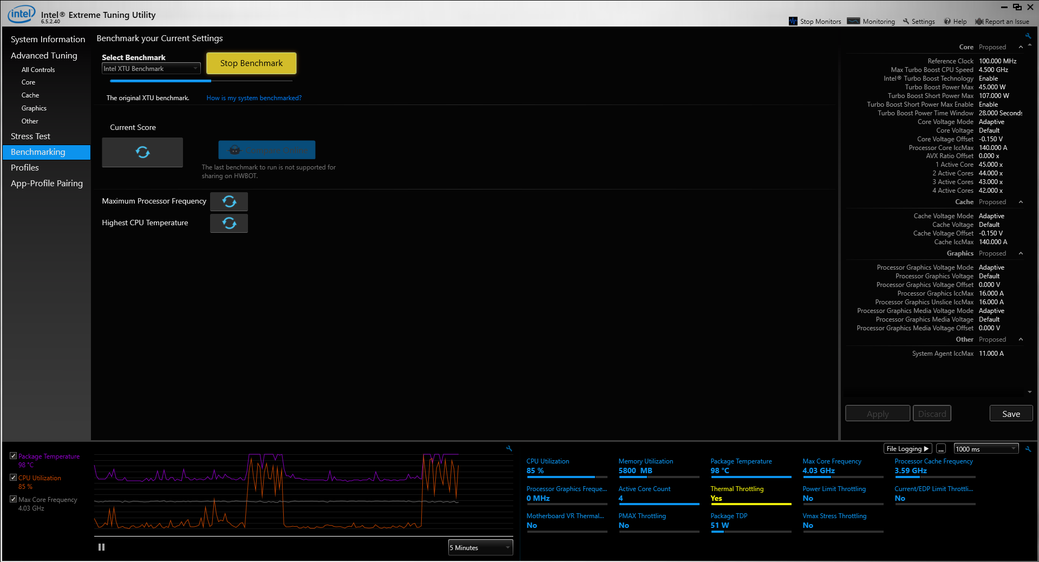The width and height of the screenshot is (1039, 562).
Task: Open System Information section
Action: 48,39
